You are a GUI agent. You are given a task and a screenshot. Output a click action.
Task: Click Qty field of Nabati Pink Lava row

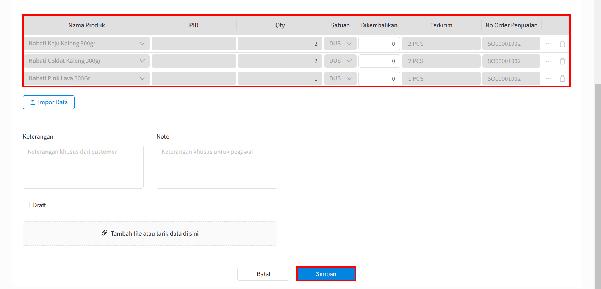280,78
